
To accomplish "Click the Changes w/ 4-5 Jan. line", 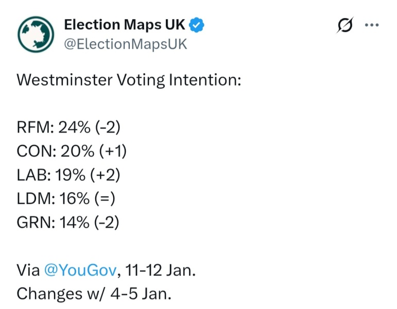I will click(x=94, y=294).
